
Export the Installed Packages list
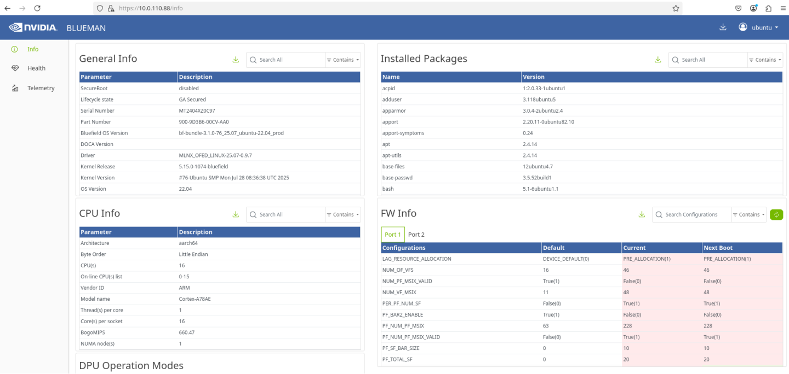(658, 59)
